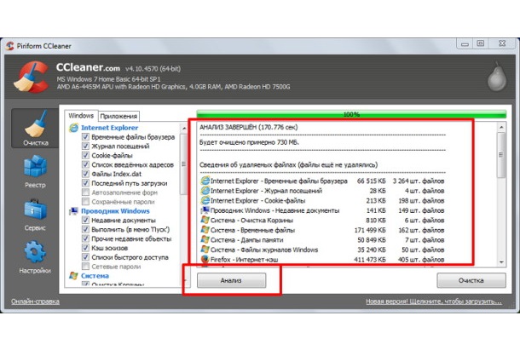Viewport: 520px width, 350px height.
Task: Click icon of Файлы журналов Windows row
Action: pos(205,250)
